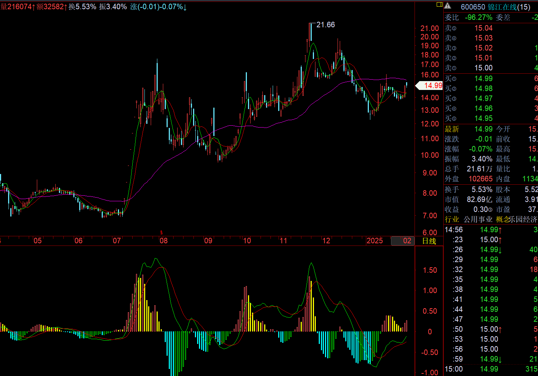Open the 乐园经济 concept link
538x376 pixels.
point(524,219)
